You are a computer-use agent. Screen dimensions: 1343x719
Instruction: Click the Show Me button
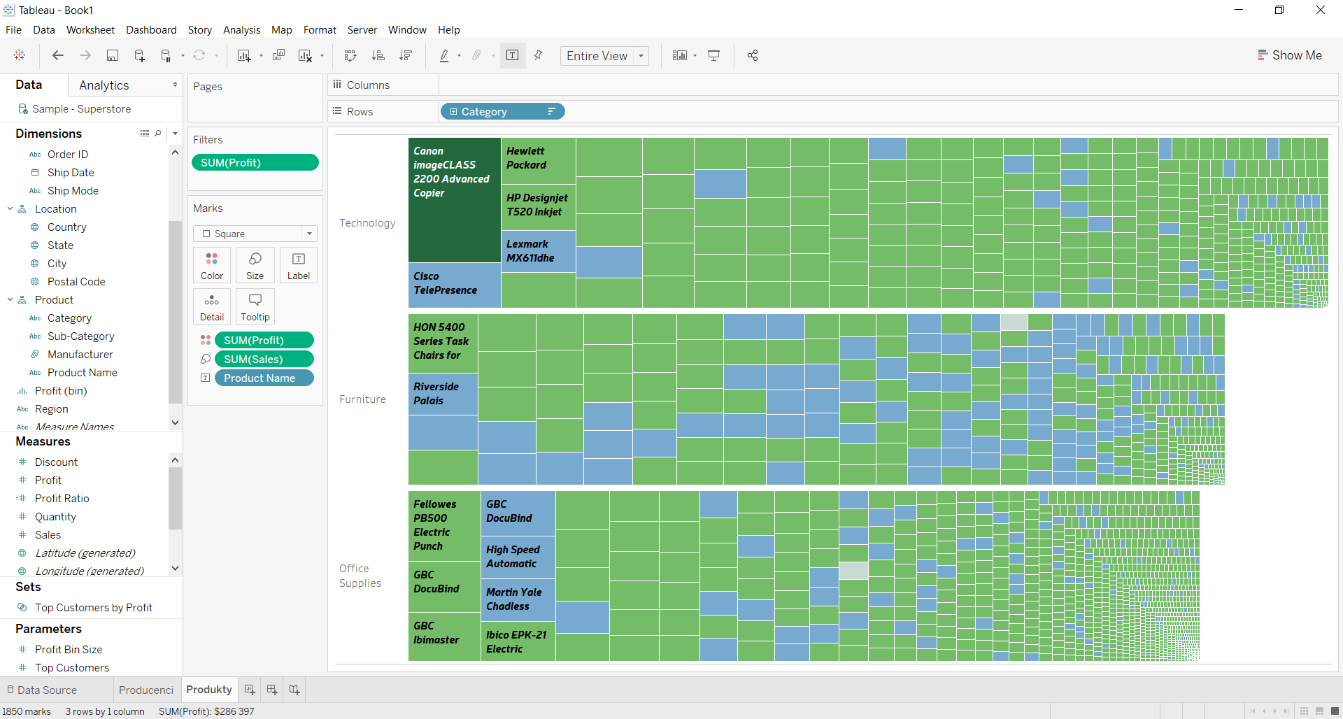tap(1289, 55)
